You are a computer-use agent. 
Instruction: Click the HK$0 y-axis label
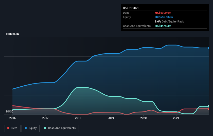[x=10, y=111]
